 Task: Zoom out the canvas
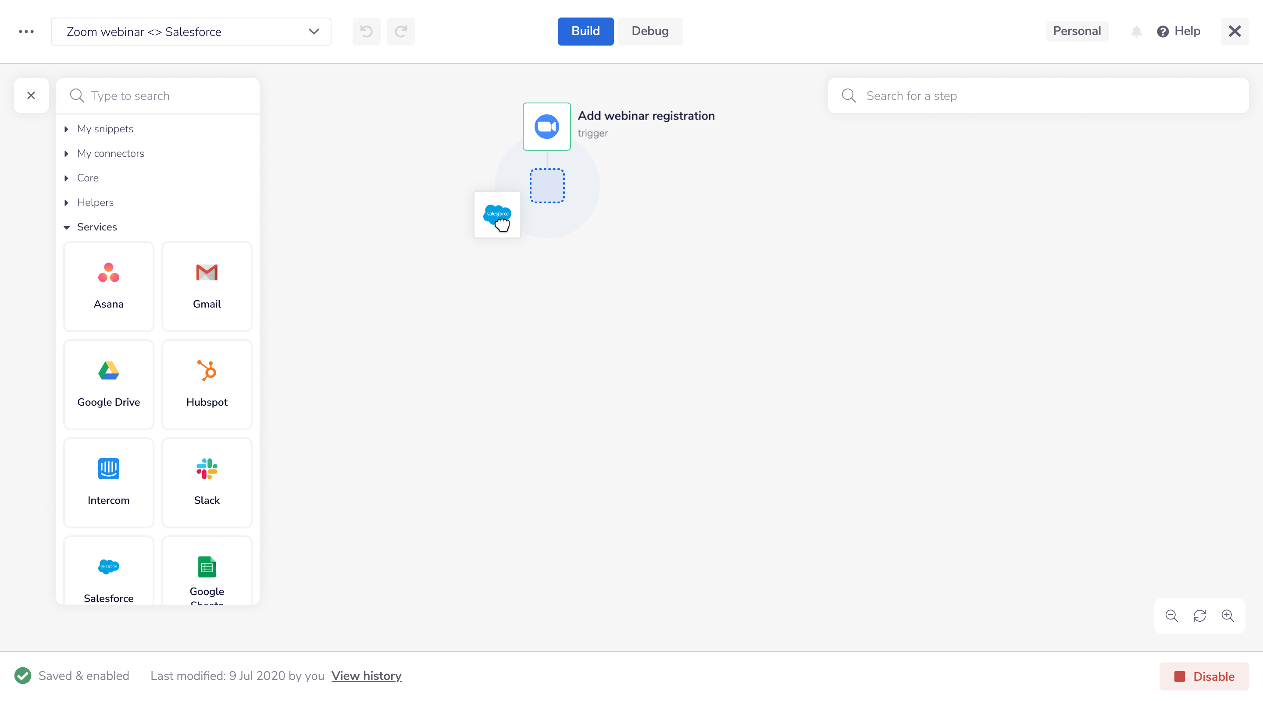coord(1171,616)
